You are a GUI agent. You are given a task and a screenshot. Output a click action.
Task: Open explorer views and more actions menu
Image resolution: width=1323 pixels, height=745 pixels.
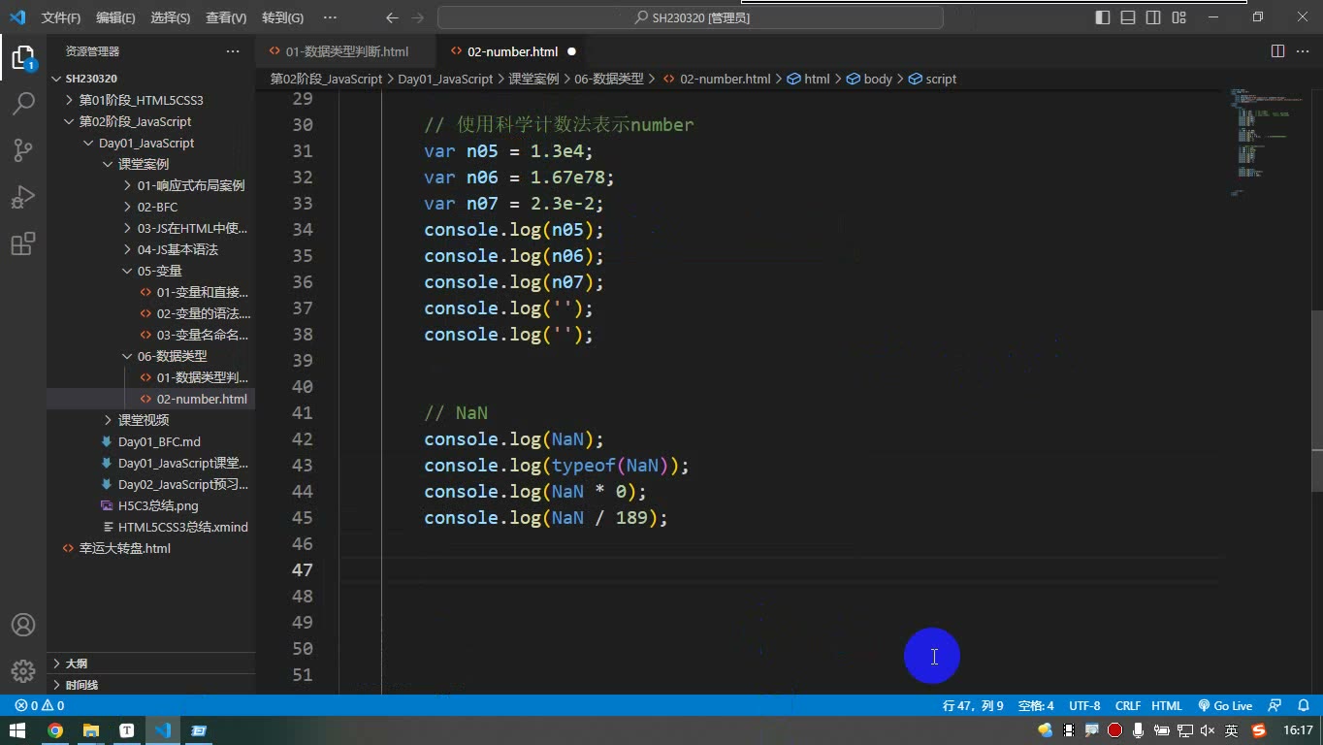tap(233, 51)
